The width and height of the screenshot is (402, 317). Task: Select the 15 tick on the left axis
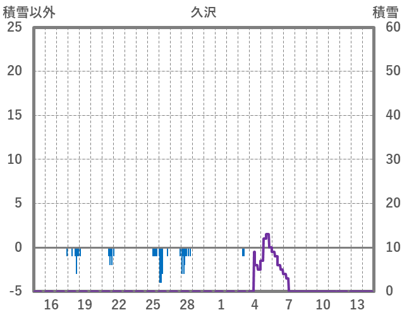[x=15, y=115]
